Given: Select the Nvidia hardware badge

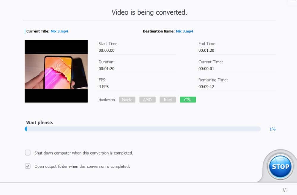Looking at the screenshot, I should click(x=127, y=100).
